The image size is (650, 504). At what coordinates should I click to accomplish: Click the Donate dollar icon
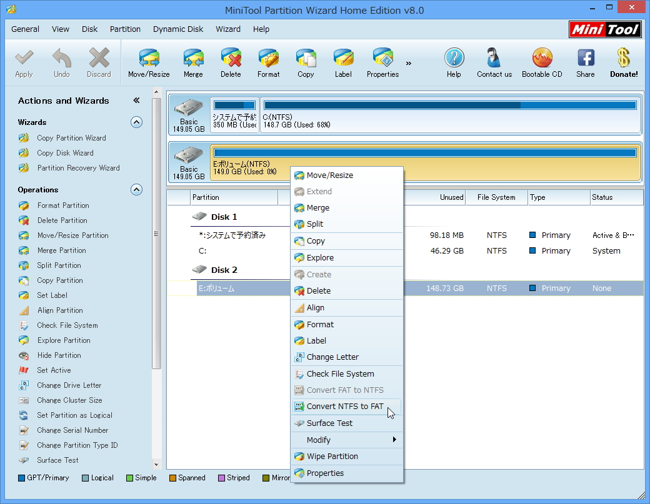tap(624, 58)
